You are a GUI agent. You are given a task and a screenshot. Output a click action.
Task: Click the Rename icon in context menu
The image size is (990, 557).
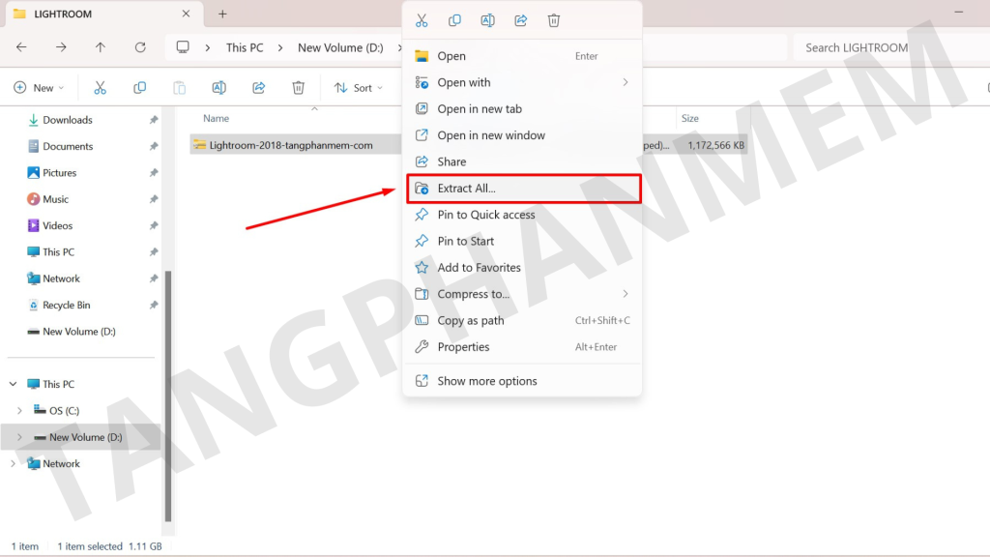[x=487, y=20]
